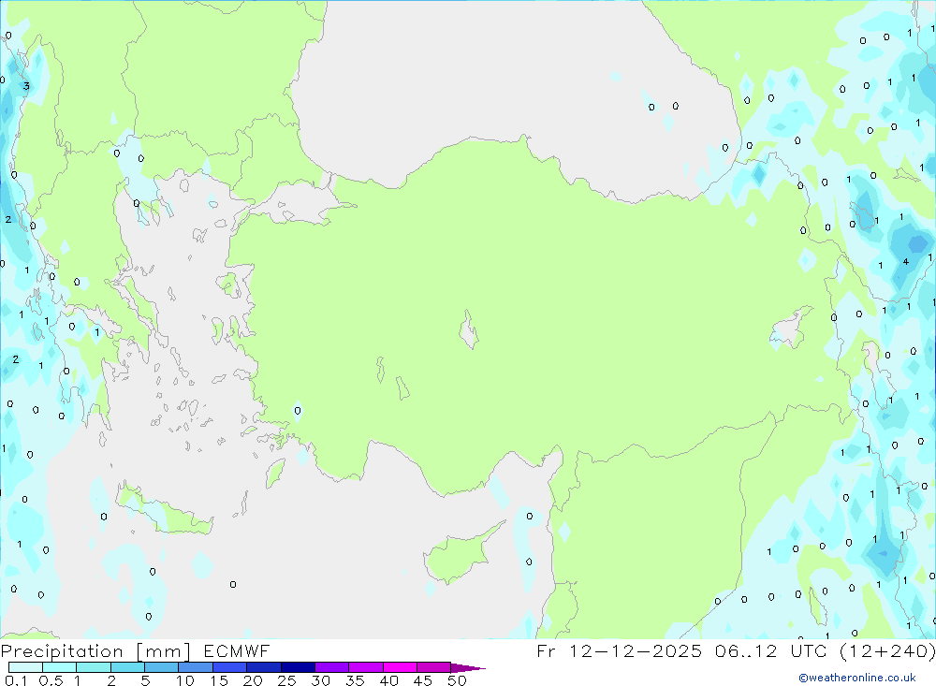Select the 2–5 mm legend color

pos(127,667)
